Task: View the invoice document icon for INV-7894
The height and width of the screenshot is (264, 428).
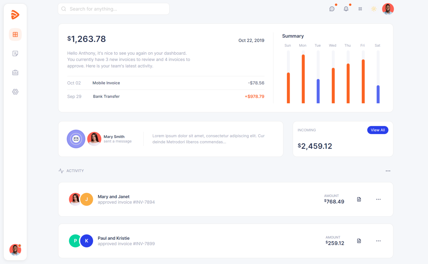Action: (x=359, y=199)
